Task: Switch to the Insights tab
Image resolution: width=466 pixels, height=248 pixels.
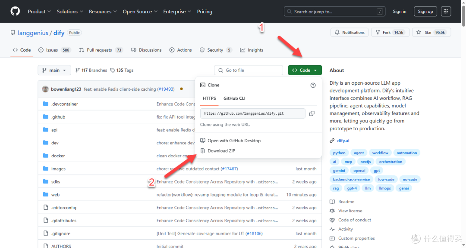Action: pyautogui.click(x=252, y=50)
